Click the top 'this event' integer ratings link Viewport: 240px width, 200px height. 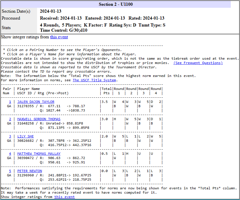[59, 37]
